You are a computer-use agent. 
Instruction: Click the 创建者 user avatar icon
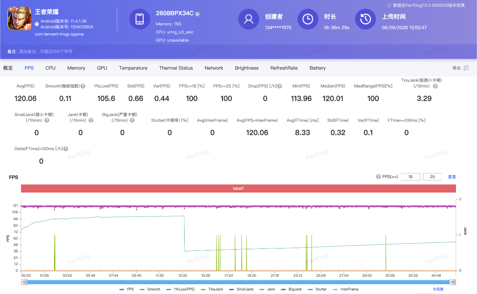tap(248, 19)
